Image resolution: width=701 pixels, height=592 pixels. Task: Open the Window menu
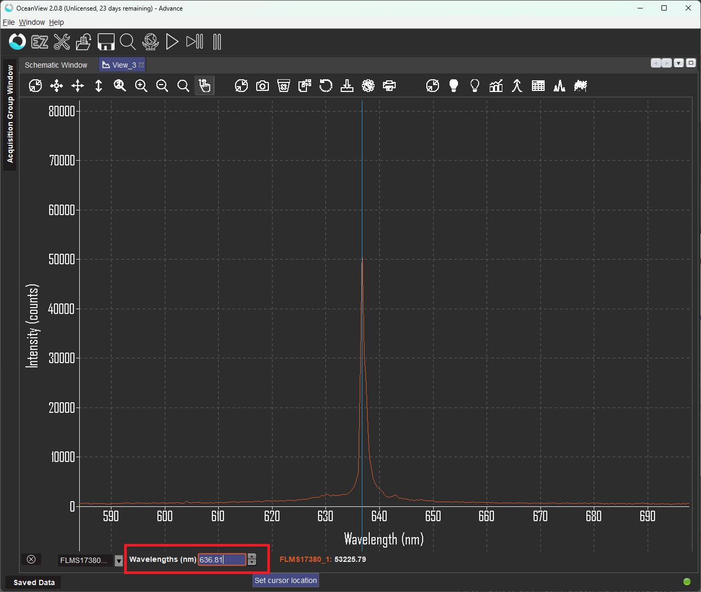32,22
